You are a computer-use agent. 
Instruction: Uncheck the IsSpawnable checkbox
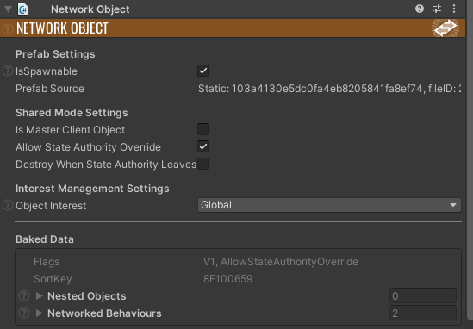(x=203, y=71)
